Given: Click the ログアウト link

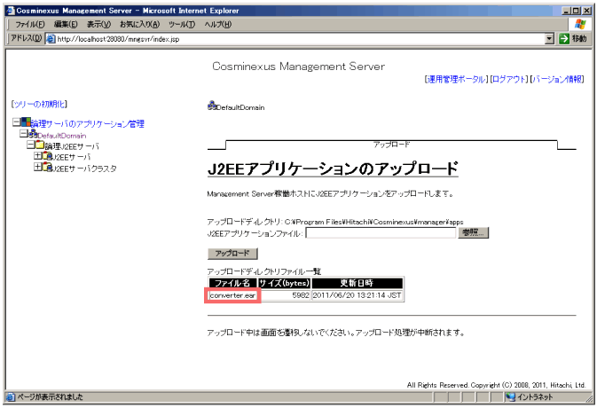Looking at the screenshot, I should pos(509,79).
